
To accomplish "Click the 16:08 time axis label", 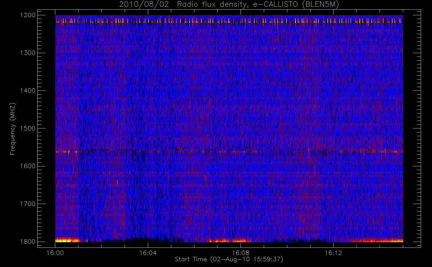I will pos(241,253).
